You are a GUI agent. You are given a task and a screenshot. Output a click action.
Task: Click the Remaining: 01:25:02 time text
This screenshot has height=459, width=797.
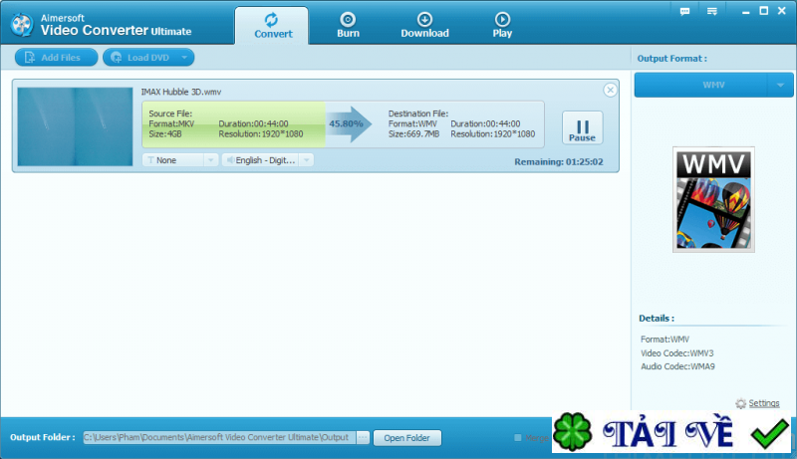click(x=559, y=162)
